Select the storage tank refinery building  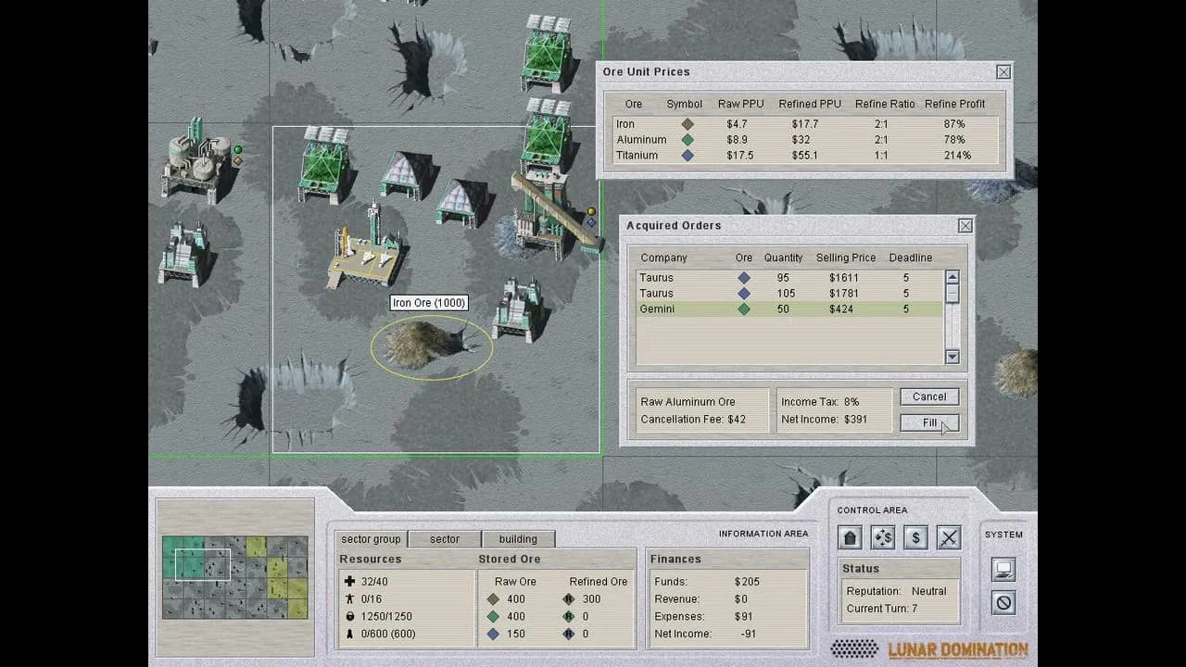(x=196, y=159)
